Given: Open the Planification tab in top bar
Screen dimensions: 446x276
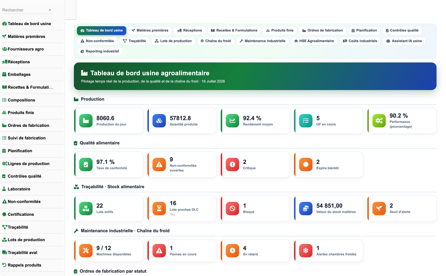Looking at the screenshot, I should [364, 31].
